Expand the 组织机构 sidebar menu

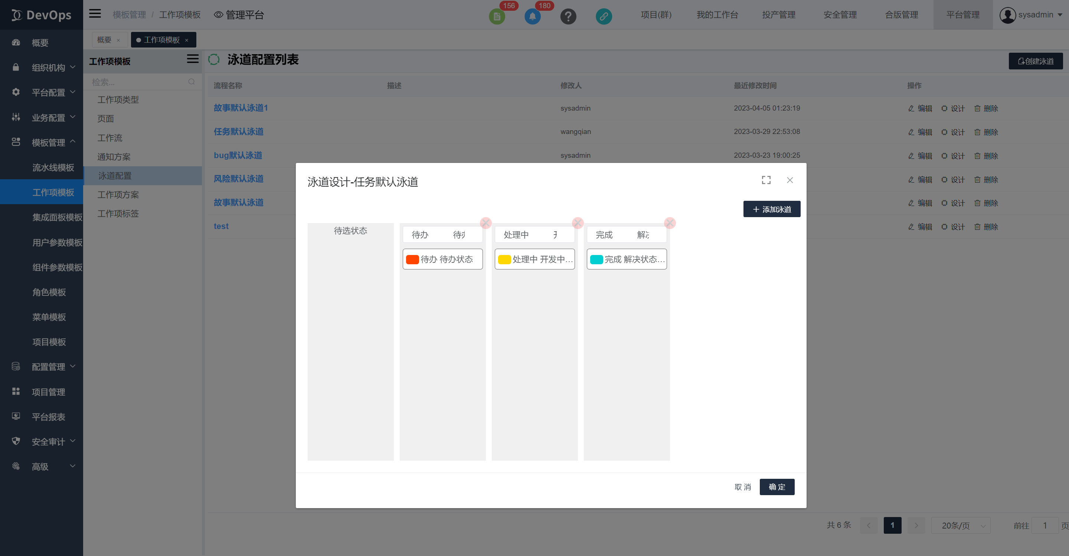pyautogui.click(x=48, y=68)
